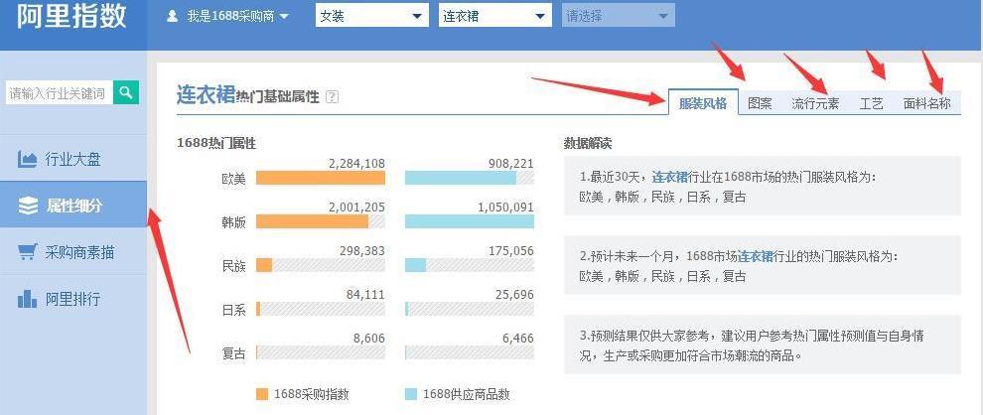This screenshot has height=415, width=983.
Task: Switch to the 图案 tab
Action: tap(760, 103)
